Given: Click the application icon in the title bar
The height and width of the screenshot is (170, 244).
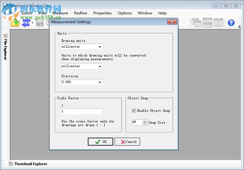Looking at the screenshot, I should point(5,5).
